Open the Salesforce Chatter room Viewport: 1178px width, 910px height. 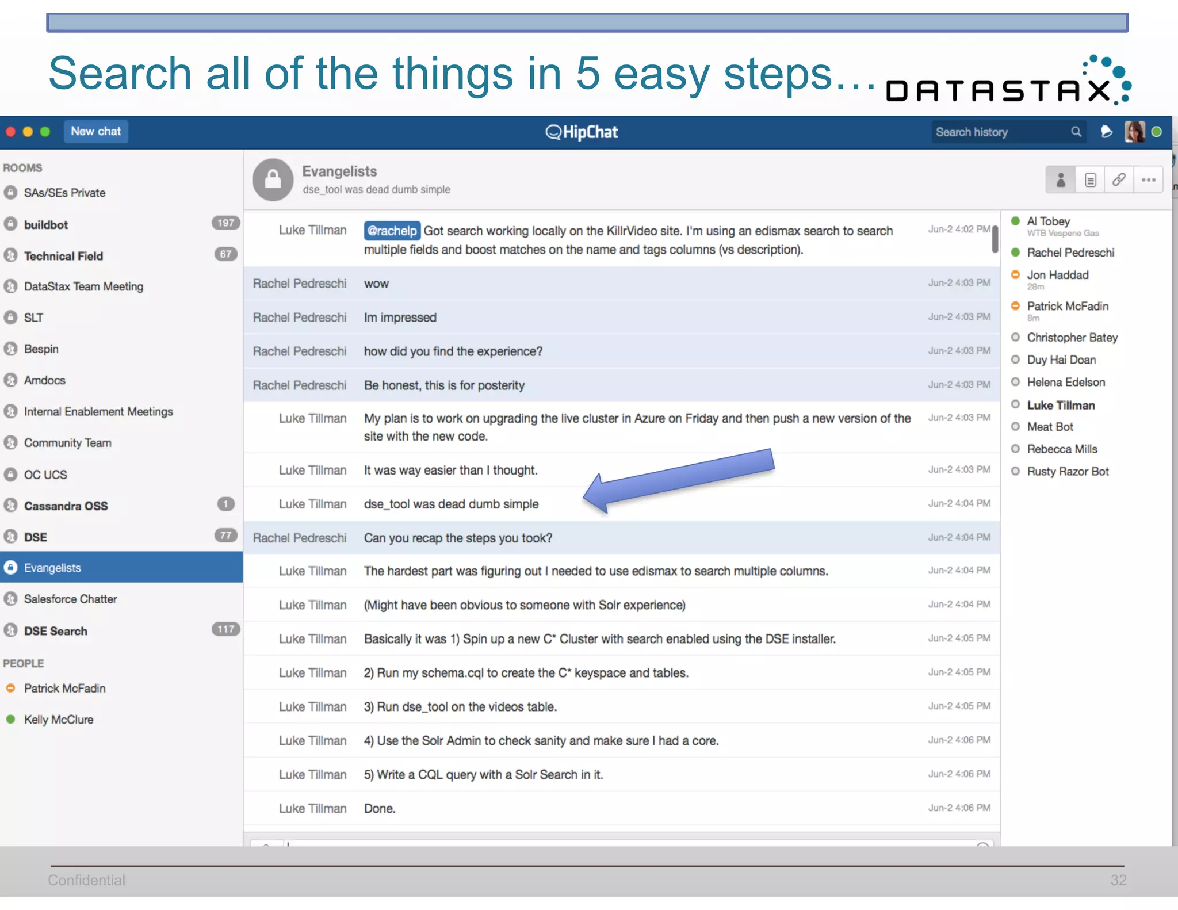click(x=121, y=599)
